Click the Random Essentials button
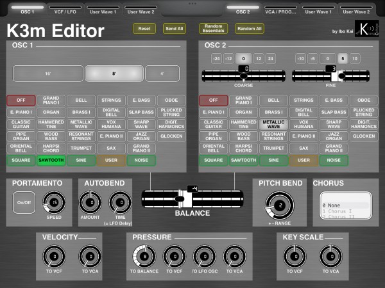The width and height of the screenshot is (385, 288). click(x=214, y=28)
